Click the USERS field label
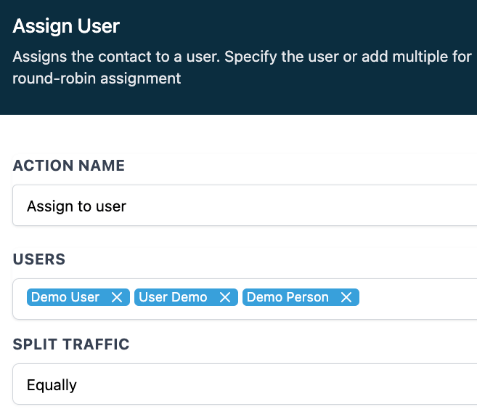This screenshot has height=420, width=477. (39, 259)
